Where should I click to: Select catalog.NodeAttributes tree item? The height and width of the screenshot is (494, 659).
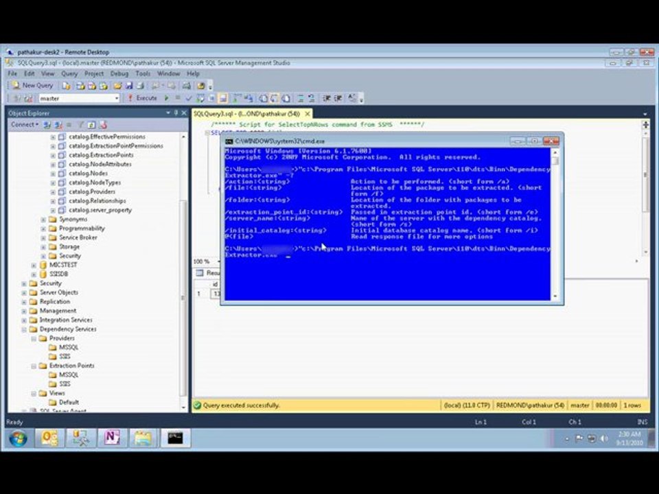[x=100, y=164]
